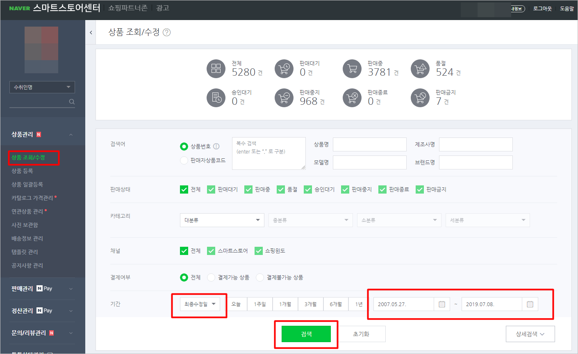Click the 전체 product count icon
This screenshot has width=578, height=354.
pos(216,68)
